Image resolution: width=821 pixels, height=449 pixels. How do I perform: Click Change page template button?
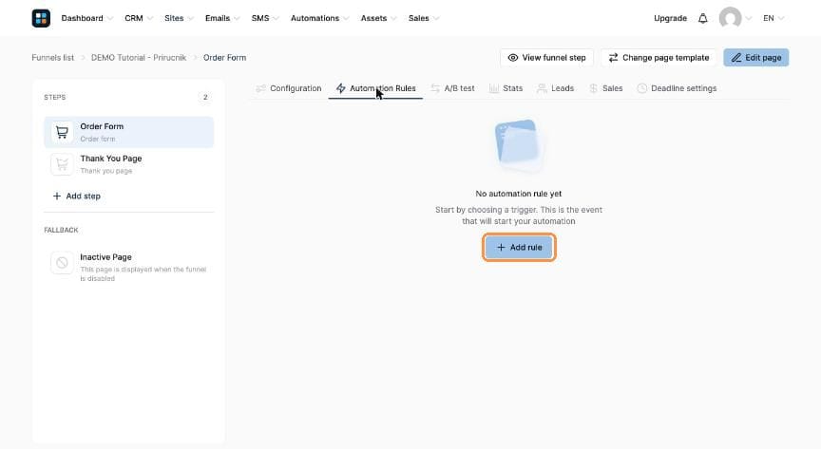click(x=659, y=58)
